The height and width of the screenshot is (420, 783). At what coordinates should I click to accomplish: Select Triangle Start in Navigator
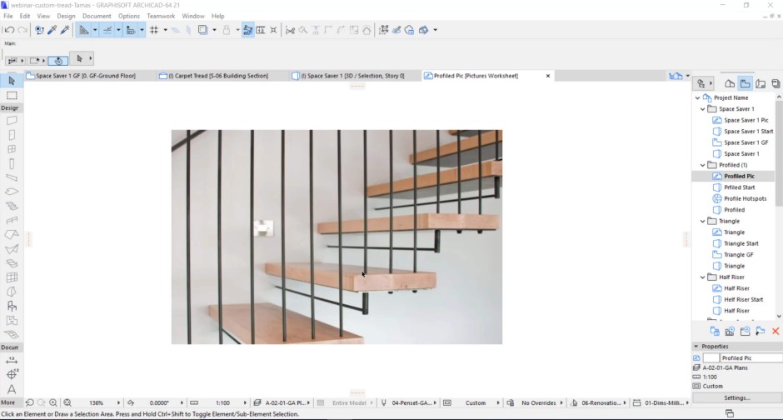pyautogui.click(x=741, y=243)
